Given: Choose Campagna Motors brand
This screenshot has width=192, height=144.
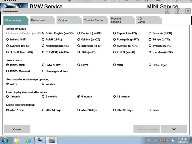Looking at the screenshot, I should (x=55, y=71).
